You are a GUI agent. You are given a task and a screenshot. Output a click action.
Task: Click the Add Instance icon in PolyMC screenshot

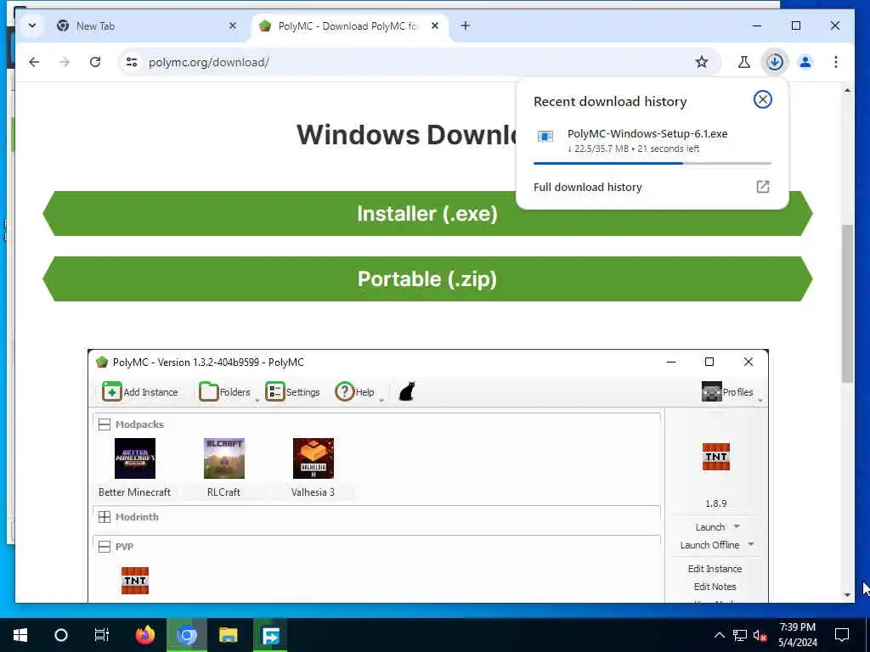(111, 391)
